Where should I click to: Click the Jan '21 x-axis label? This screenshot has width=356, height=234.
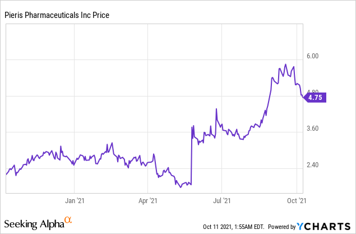(75, 200)
